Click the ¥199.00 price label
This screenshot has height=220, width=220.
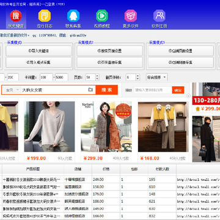[x=36, y=158]
